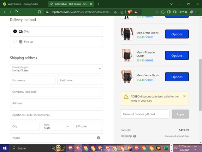This screenshot has height=152, width=202.
Task: Open Options for Men's Versa Shorts
Action: pyautogui.click(x=177, y=77)
